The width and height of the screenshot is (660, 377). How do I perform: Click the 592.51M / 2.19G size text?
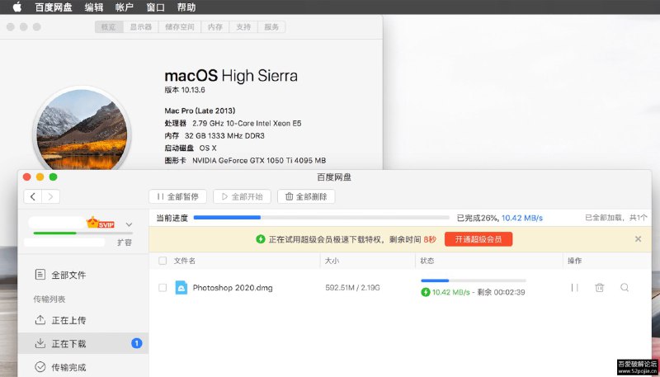click(x=353, y=288)
